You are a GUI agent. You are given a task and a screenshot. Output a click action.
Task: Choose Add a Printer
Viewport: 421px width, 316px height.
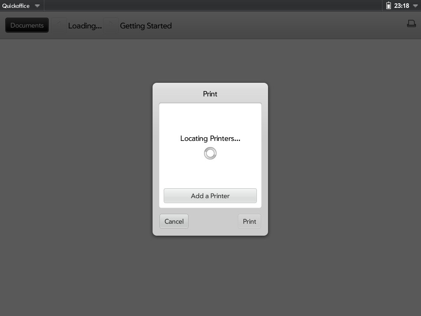[x=210, y=196]
